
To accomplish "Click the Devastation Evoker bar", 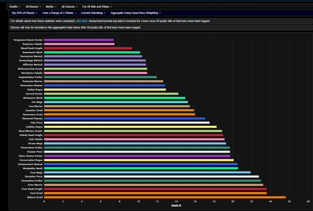I will pos(153,181).
